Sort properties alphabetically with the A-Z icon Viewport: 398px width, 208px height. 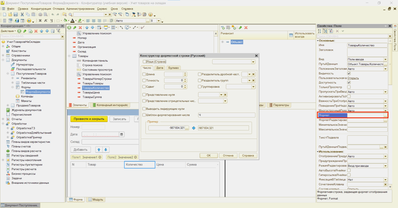coord(319,31)
